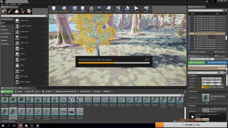Toggle grid snapping in viewport toolbar
Image resolution: width=228 pixels, height=128 pixels.
(x=155, y=16)
